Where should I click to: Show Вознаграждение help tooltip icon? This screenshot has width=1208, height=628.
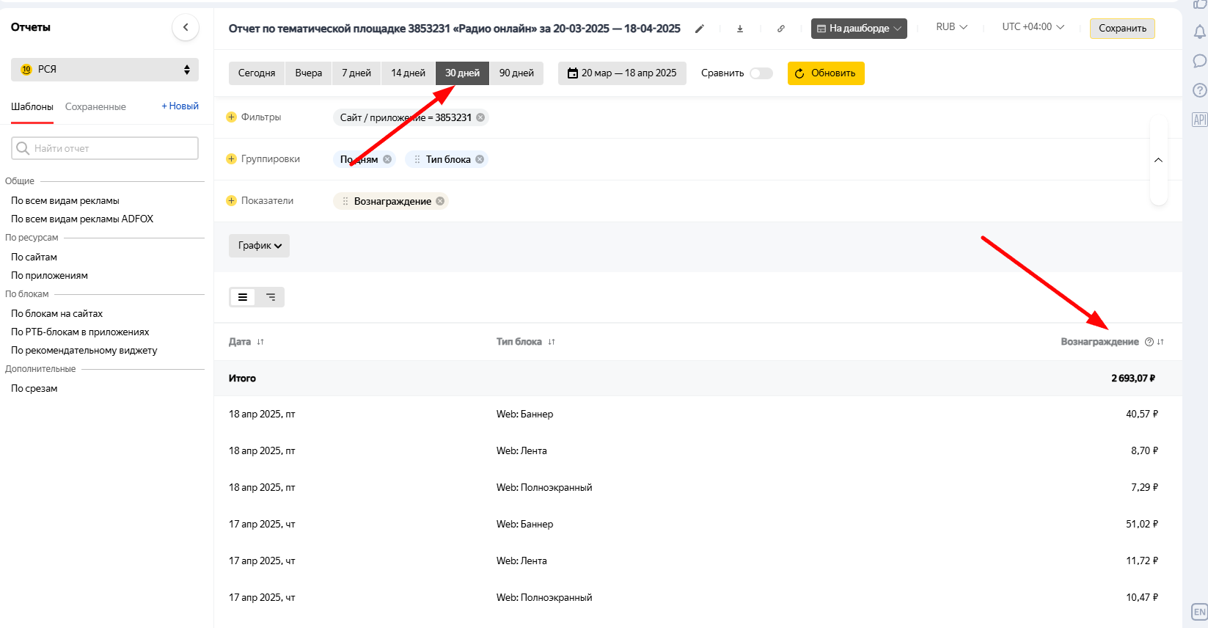coord(1149,342)
